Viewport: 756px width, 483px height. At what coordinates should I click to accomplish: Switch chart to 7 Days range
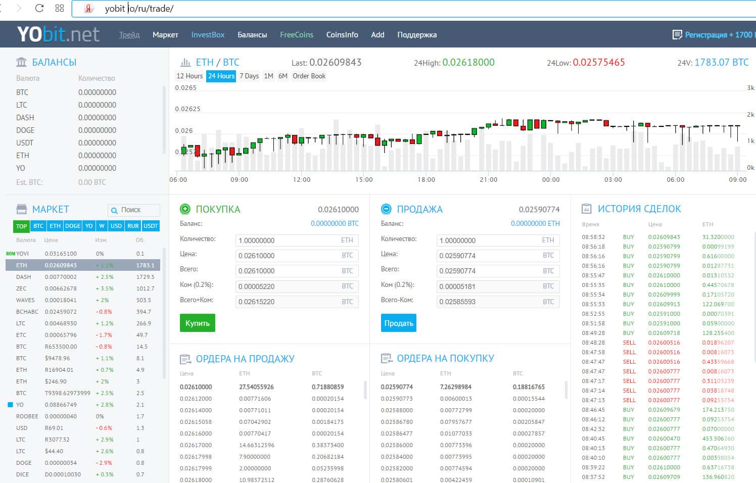pos(249,76)
